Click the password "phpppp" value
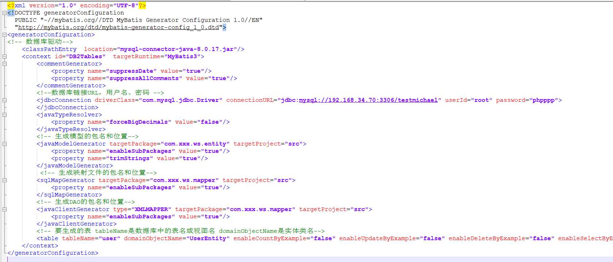 coord(544,100)
